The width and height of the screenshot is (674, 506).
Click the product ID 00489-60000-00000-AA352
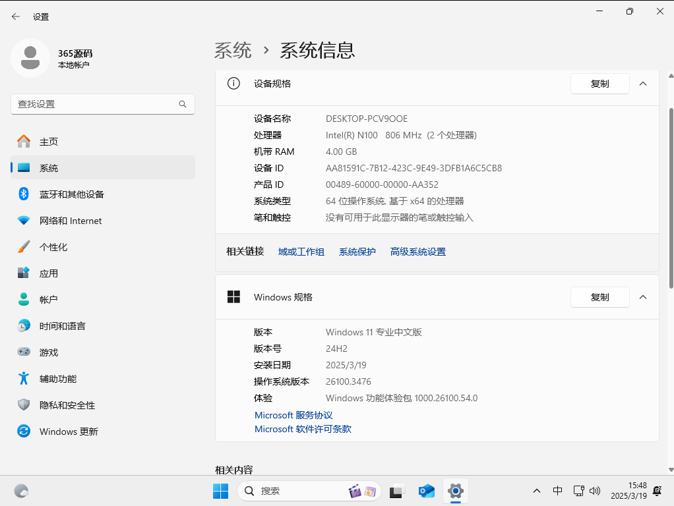pos(382,184)
